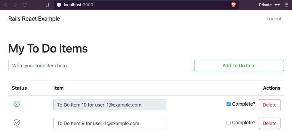
Task: Click the localhost:3000 address bar
Action: pyautogui.click(x=142, y=5)
